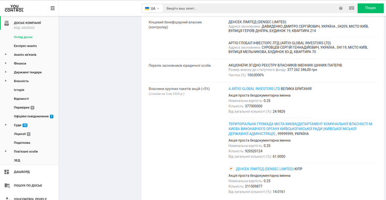
Task: Open the help question mark icon
Action: [341, 8]
